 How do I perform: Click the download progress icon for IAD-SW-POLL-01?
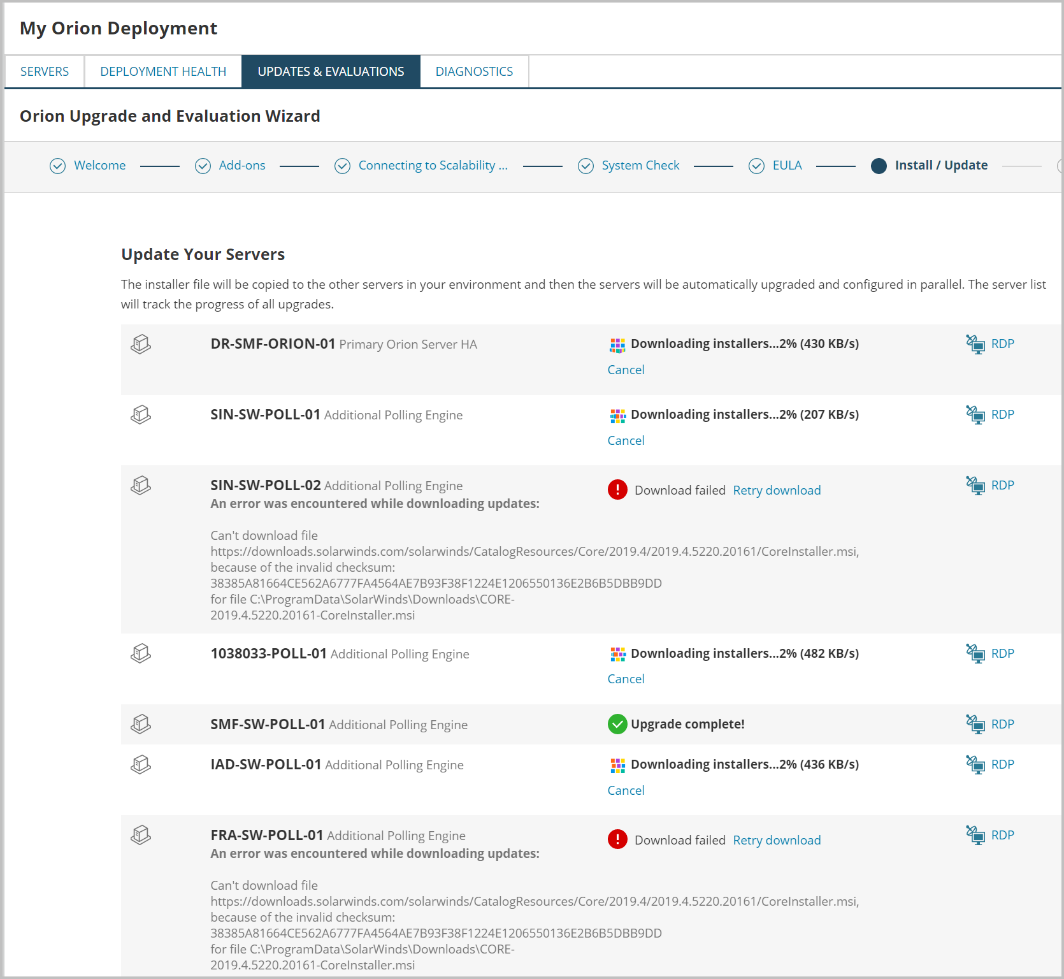[x=617, y=765]
